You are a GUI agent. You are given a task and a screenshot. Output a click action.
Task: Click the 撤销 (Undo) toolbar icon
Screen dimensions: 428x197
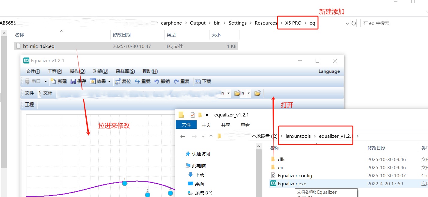(x=157, y=81)
